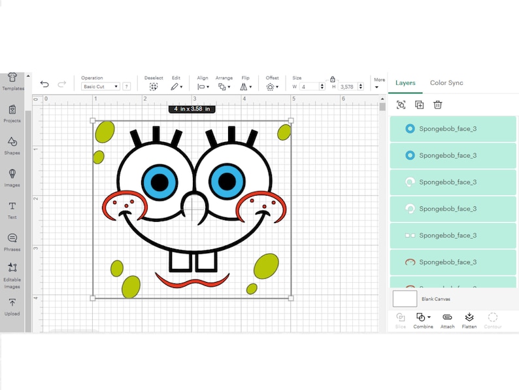
Task: Flatten the selected layers
Action: tap(469, 321)
